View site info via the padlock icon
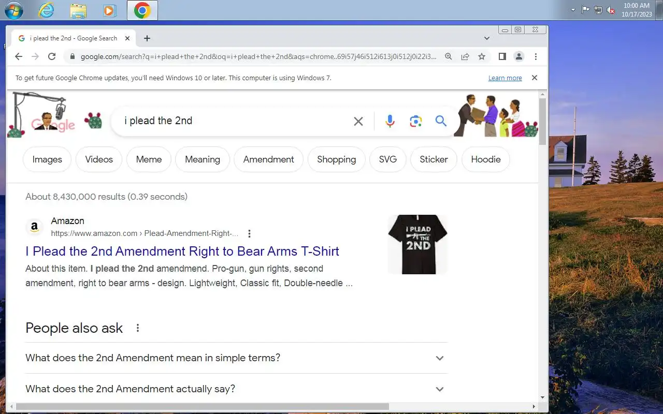The image size is (663, 414). tap(72, 56)
